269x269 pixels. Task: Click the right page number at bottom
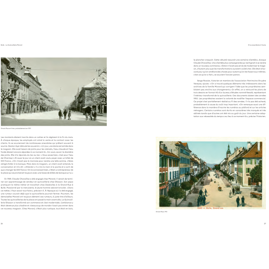pos(265,223)
